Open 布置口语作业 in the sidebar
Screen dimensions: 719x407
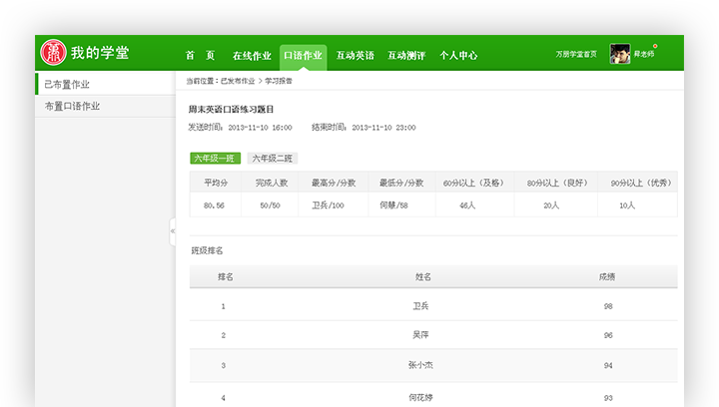(72, 106)
